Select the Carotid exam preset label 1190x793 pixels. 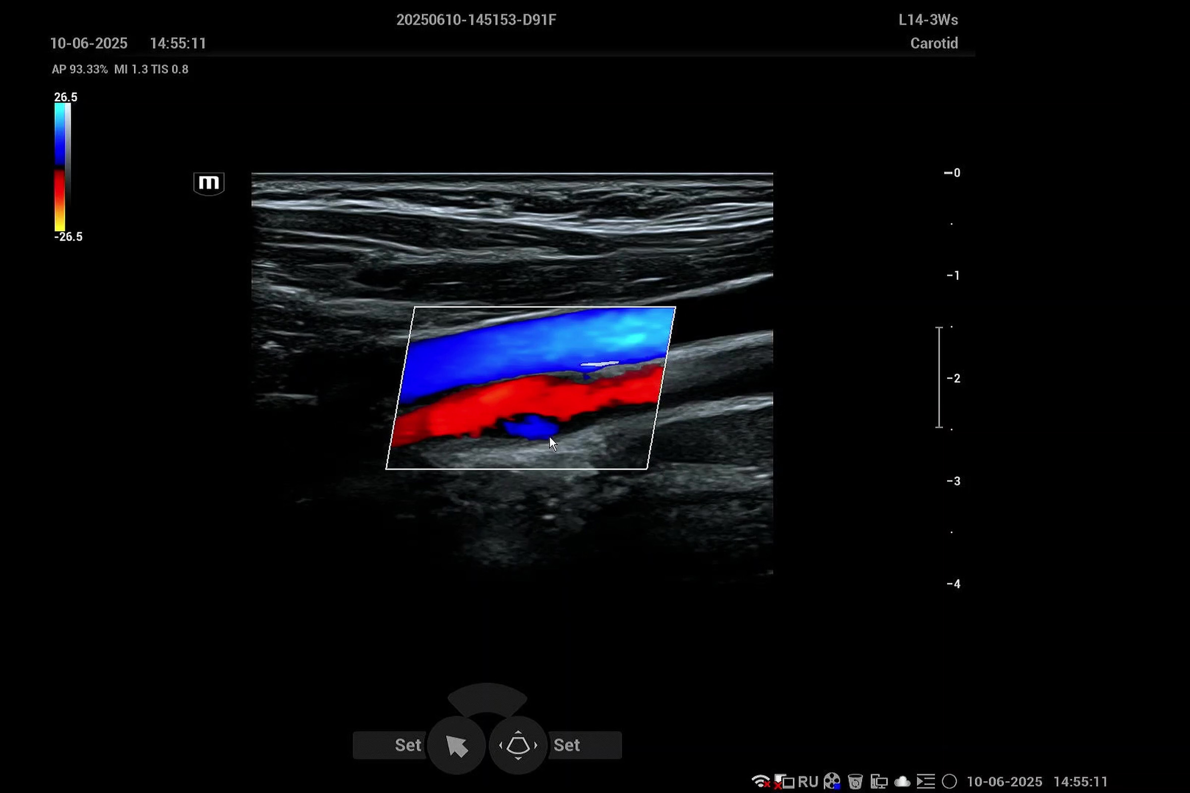click(934, 44)
